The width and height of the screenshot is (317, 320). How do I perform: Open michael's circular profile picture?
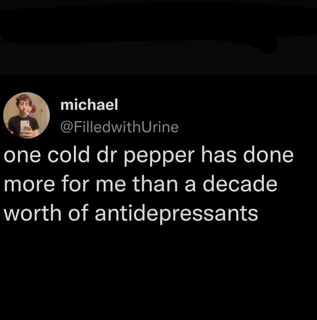(26, 115)
